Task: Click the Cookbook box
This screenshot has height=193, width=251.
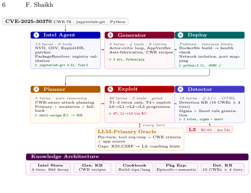Action: pyautogui.click(x=135, y=168)
